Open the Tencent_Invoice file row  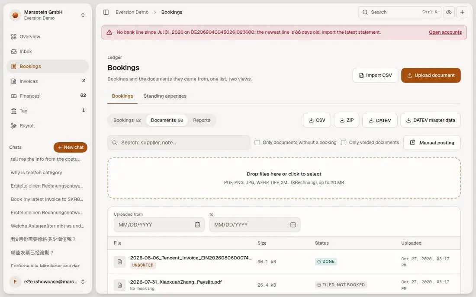click(x=284, y=262)
